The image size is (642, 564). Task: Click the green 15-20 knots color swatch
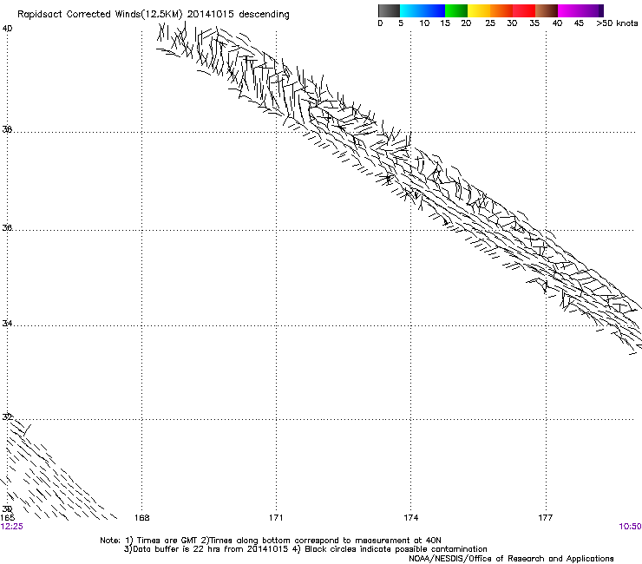pos(456,10)
